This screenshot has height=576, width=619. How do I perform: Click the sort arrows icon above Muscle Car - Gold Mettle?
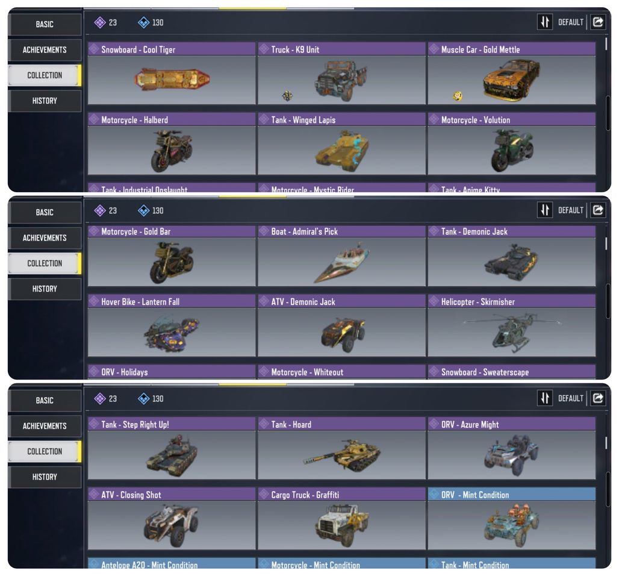point(545,22)
